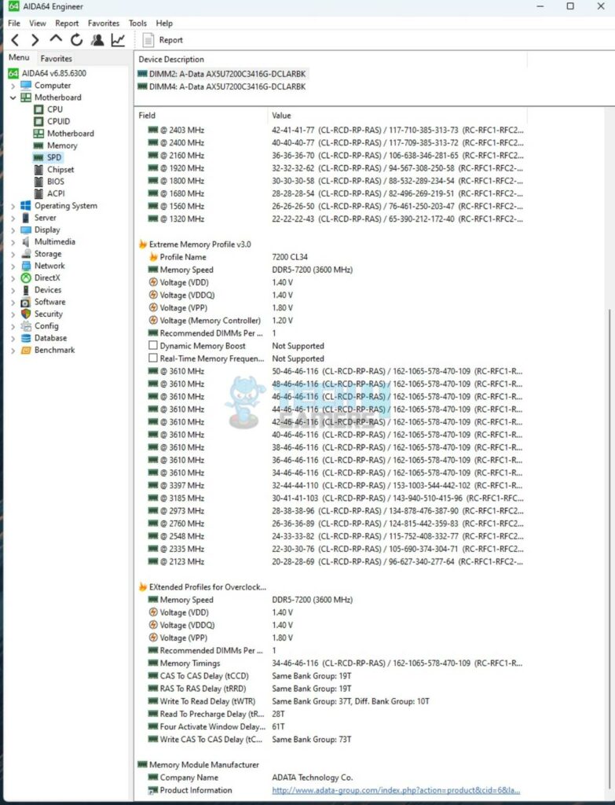Screen dimensions: 615x805
Task: Click the Security shield icon
Action: point(26,314)
